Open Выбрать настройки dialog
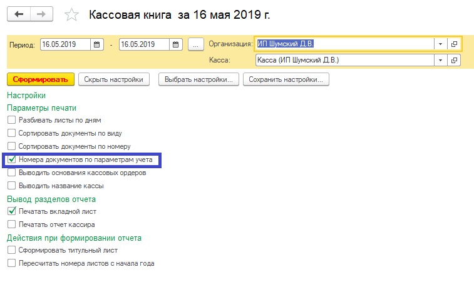The height and width of the screenshot is (292, 474). click(x=198, y=79)
